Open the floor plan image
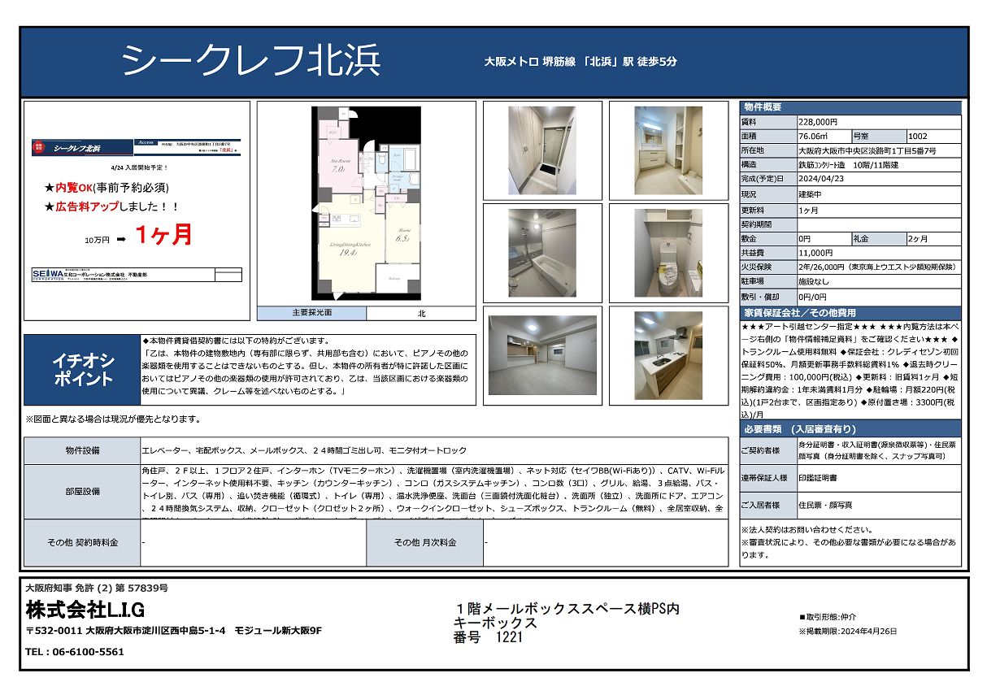 point(366,203)
